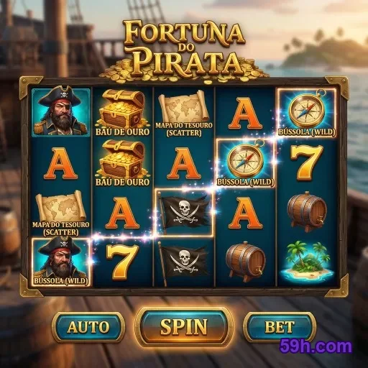This screenshot has height=368, width=368.
Task: Open the 59h.com watermark link
Action: pos(316,346)
